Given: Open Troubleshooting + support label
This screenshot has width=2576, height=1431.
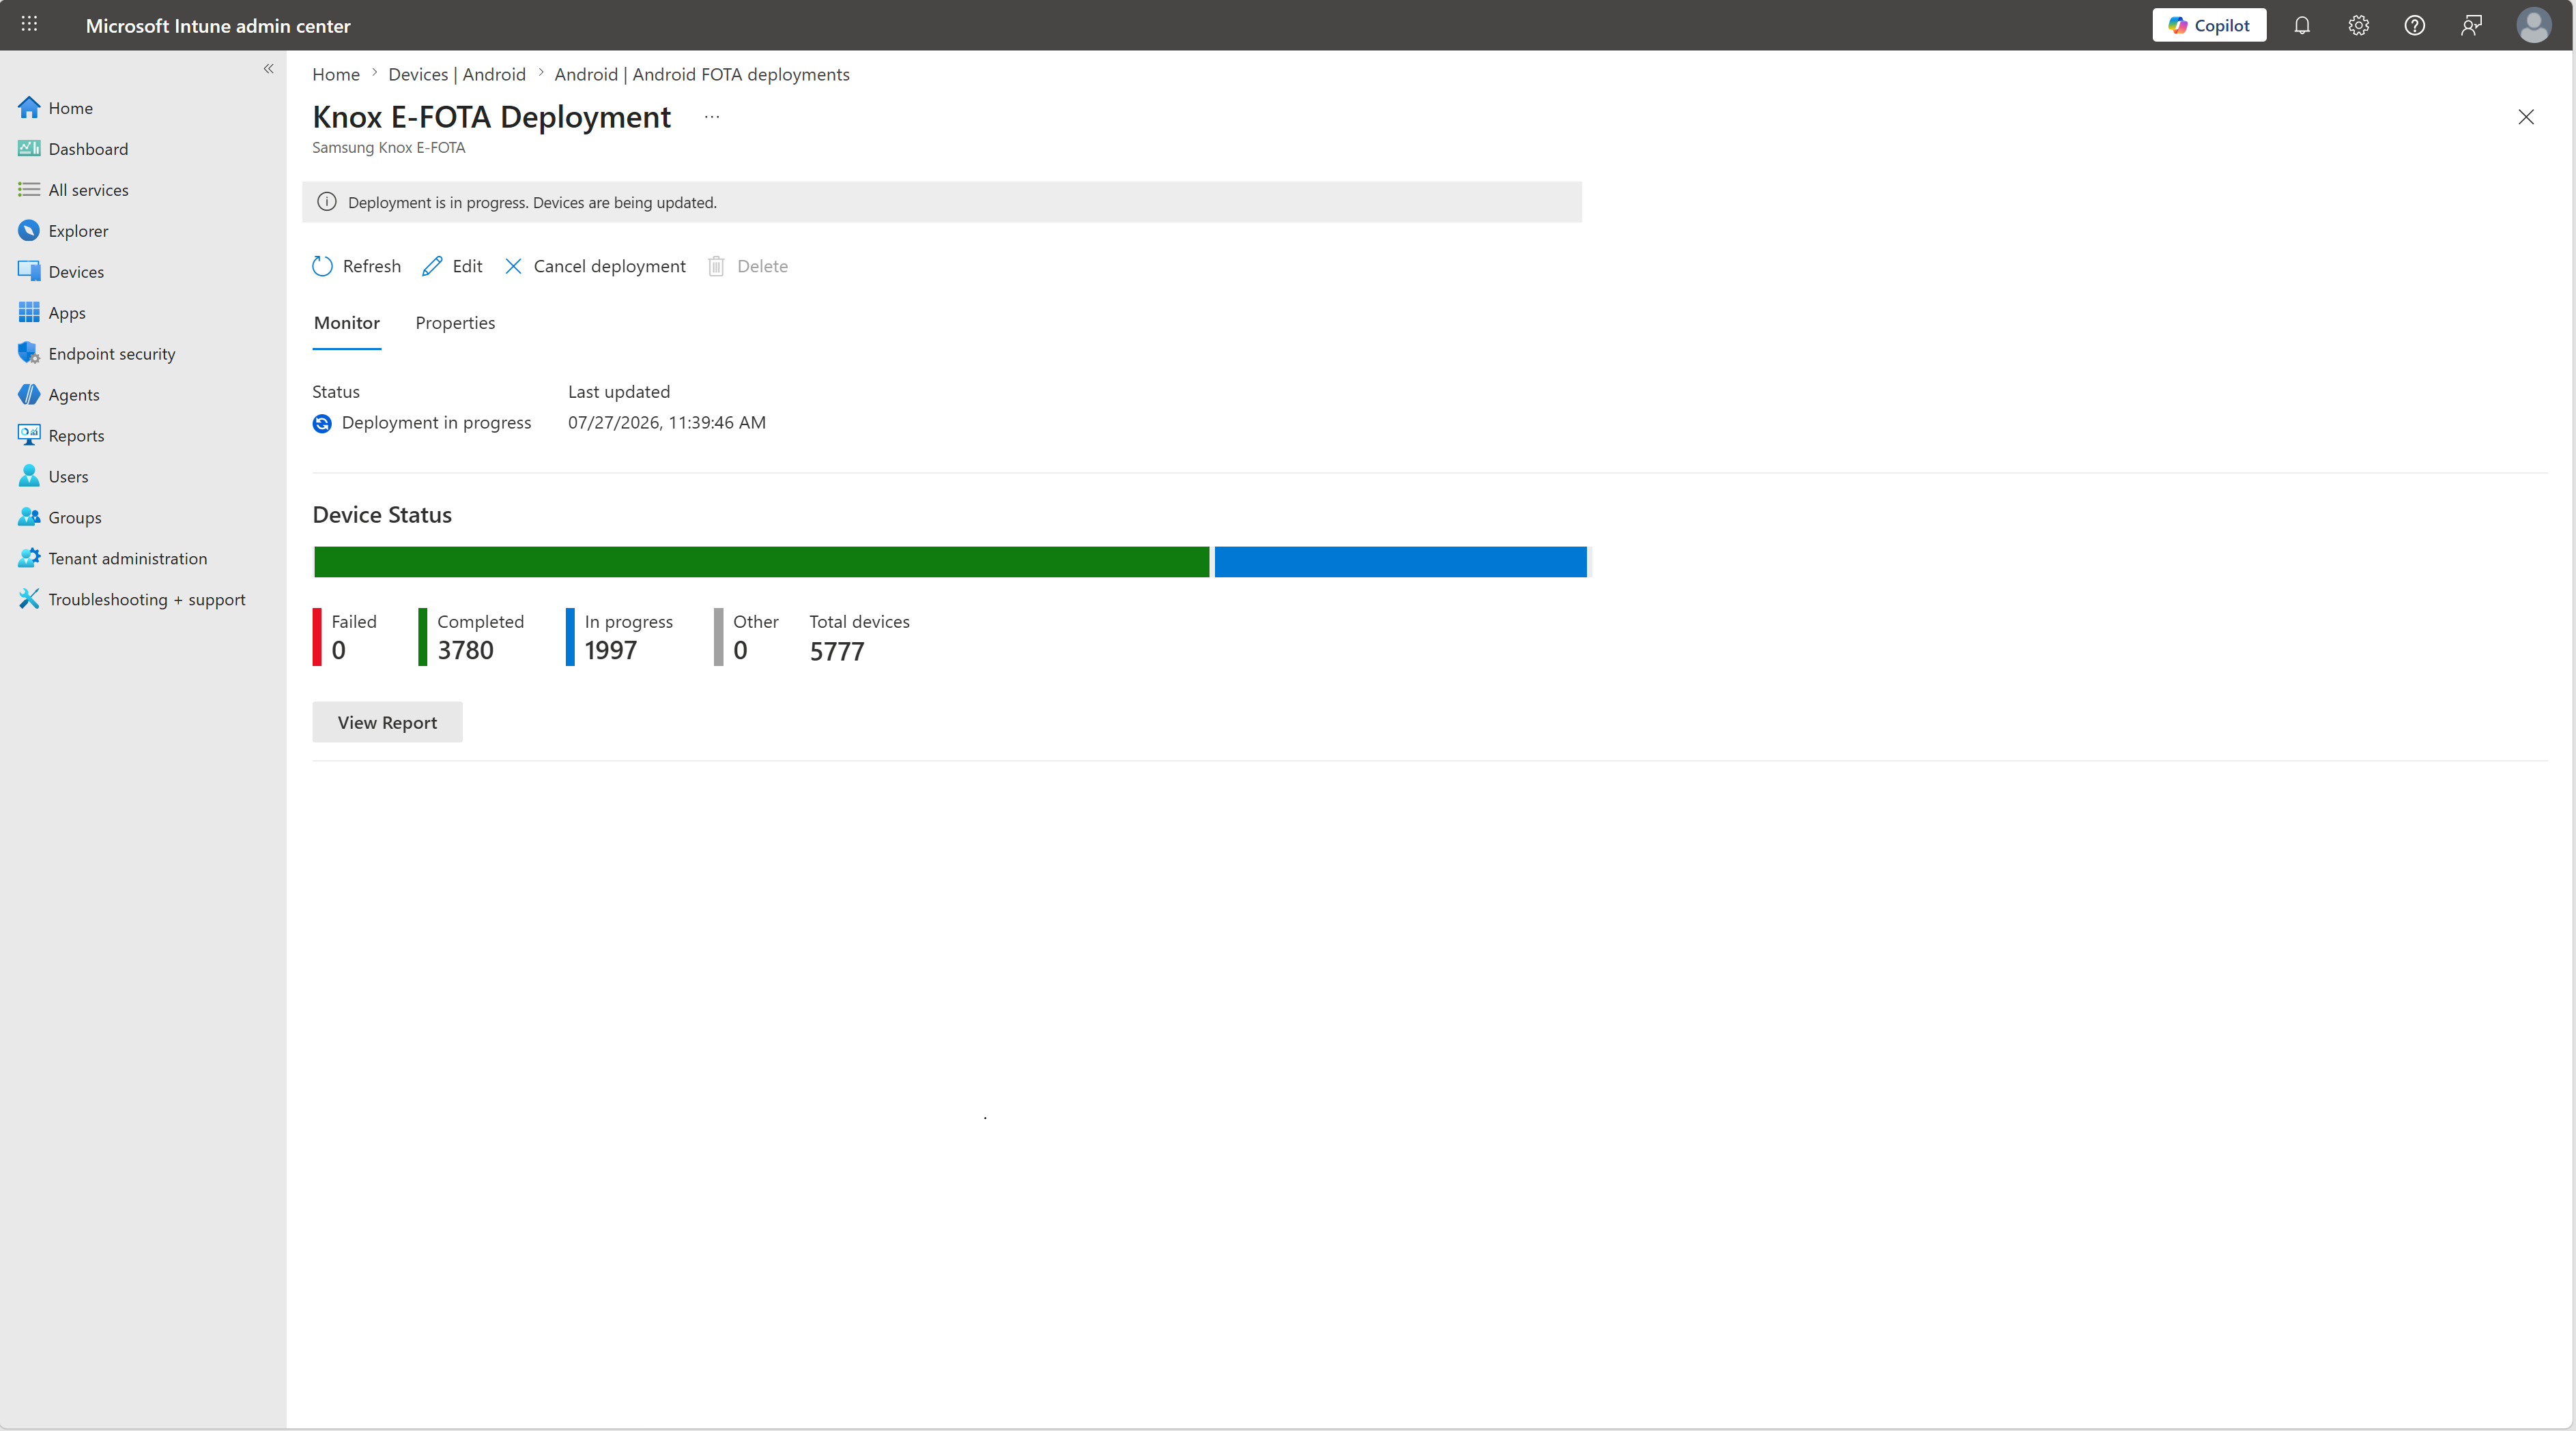Looking at the screenshot, I should (147, 599).
